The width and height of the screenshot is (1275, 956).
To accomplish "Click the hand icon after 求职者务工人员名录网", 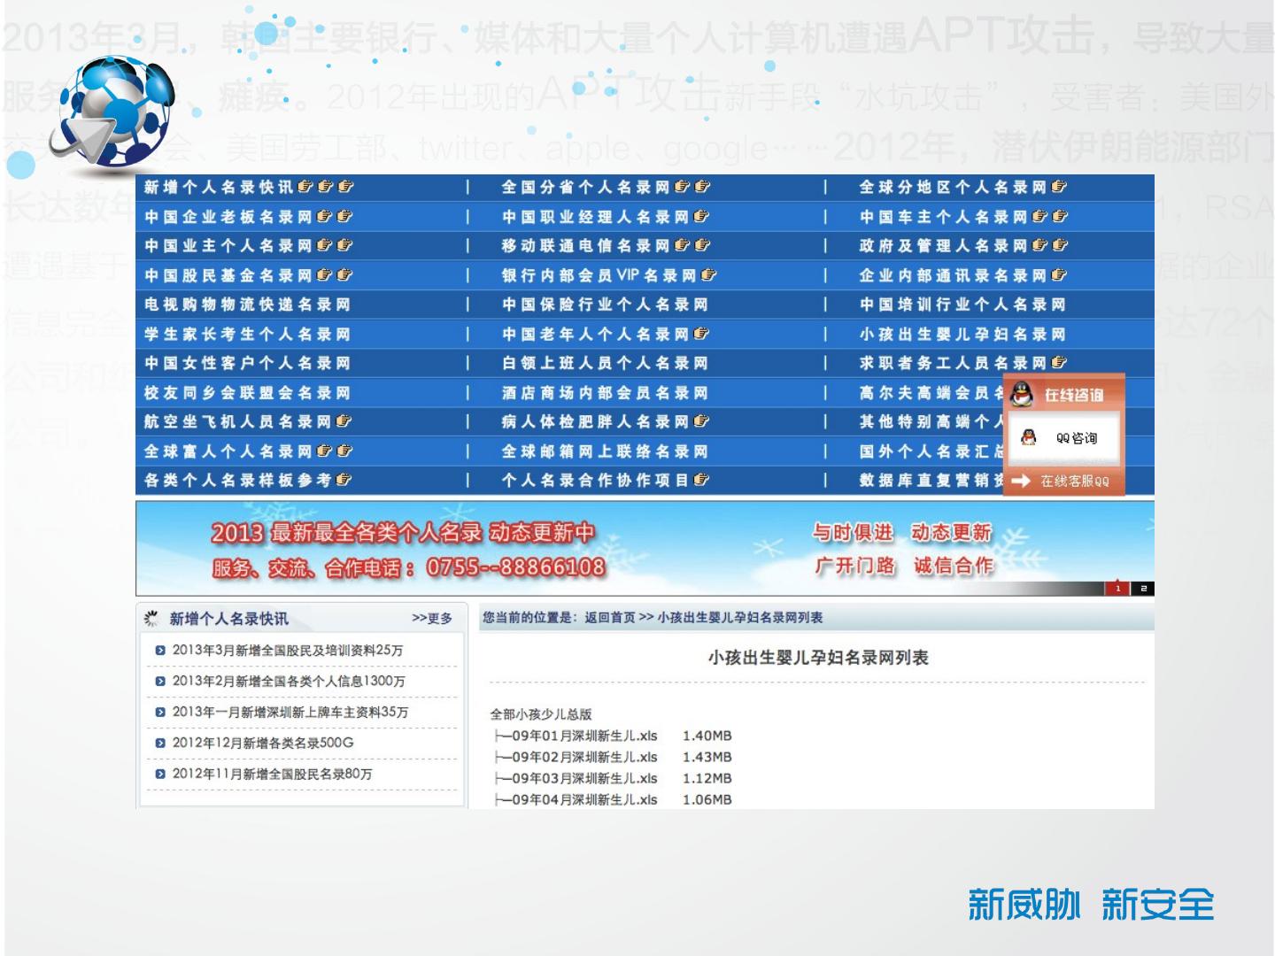I will pyautogui.click(x=1059, y=363).
